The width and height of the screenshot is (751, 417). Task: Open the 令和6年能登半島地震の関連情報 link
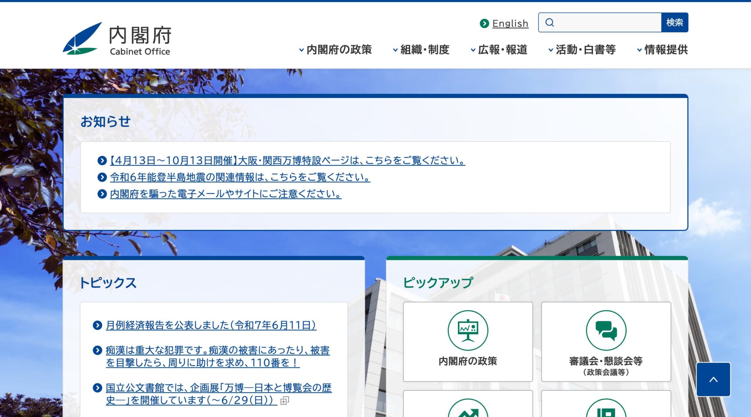pyautogui.click(x=240, y=177)
